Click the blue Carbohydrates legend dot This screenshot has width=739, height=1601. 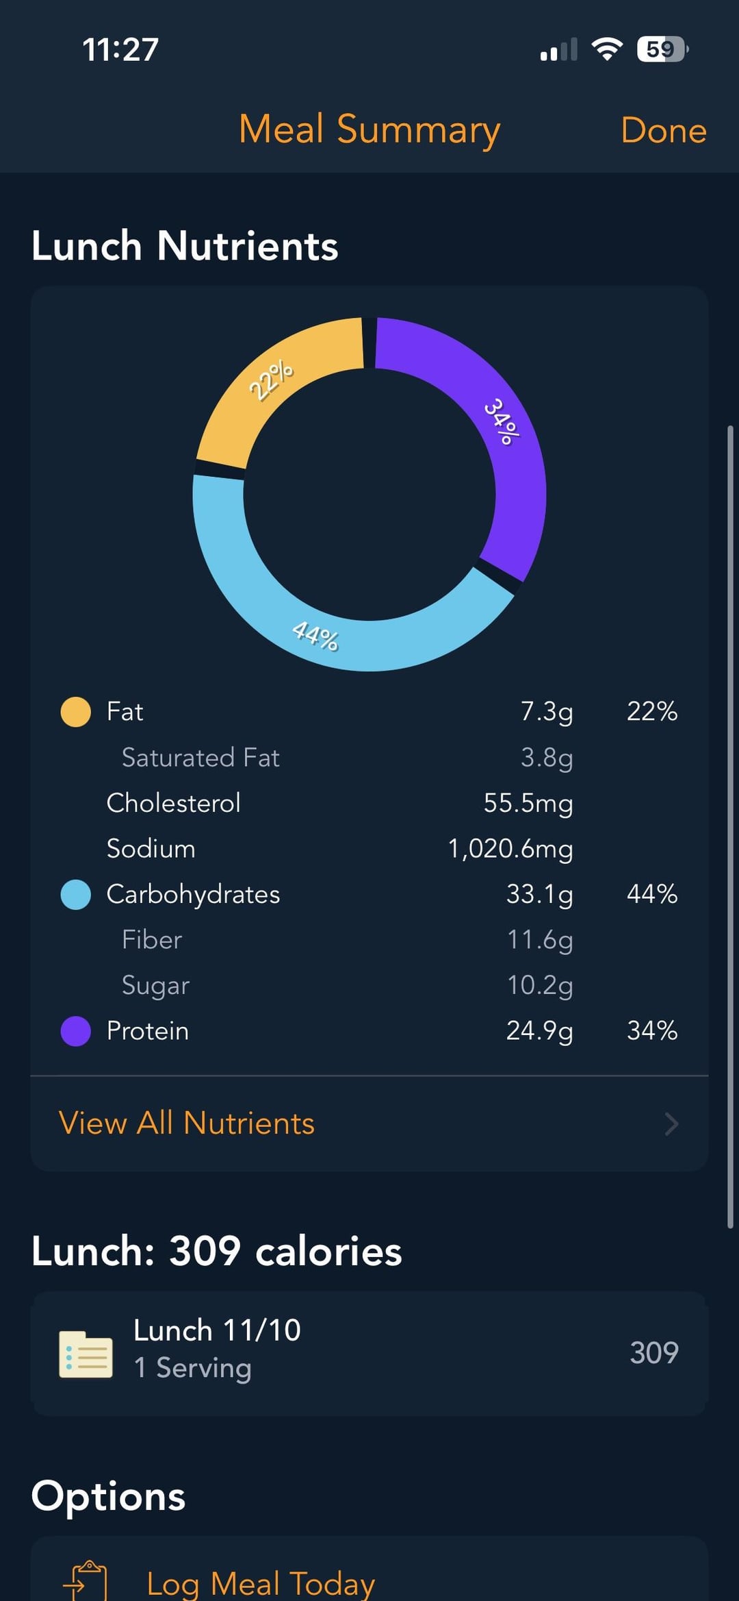click(x=76, y=895)
